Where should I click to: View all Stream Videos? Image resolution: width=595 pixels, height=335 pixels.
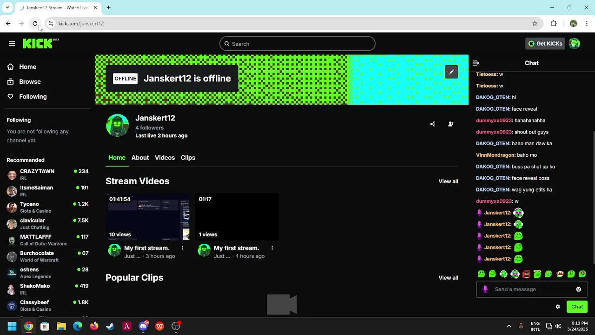click(x=448, y=181)
